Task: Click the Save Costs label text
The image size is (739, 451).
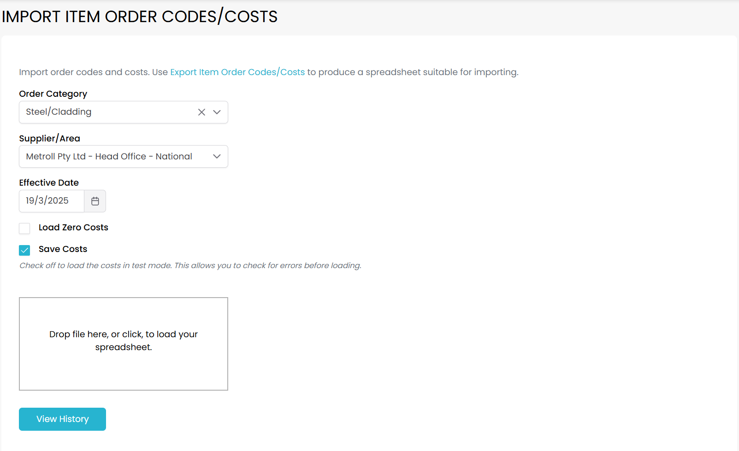Action: (63, 249)
